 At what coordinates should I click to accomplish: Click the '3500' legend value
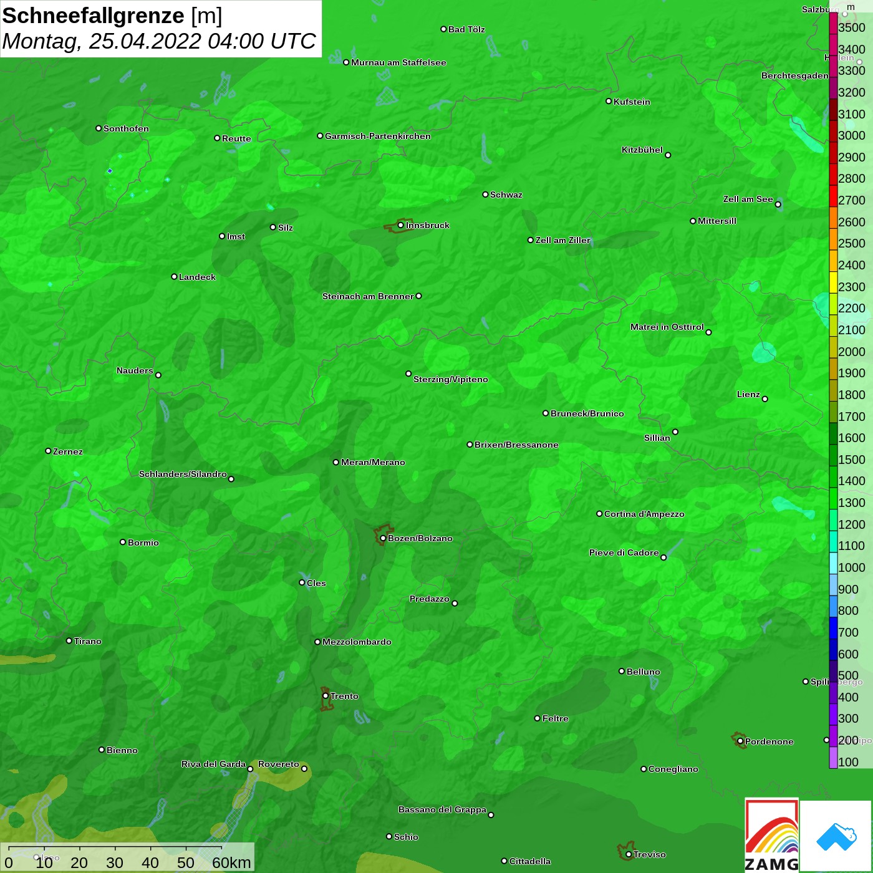(852, 27)
